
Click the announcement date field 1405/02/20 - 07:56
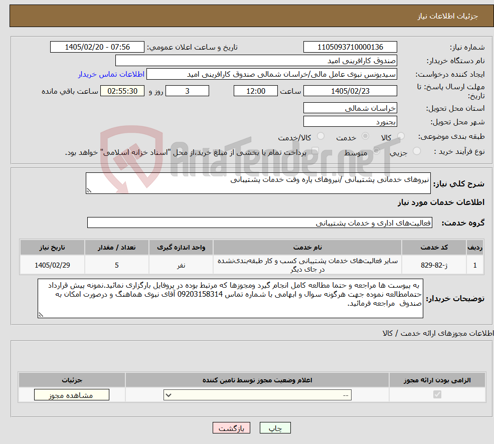97,47
